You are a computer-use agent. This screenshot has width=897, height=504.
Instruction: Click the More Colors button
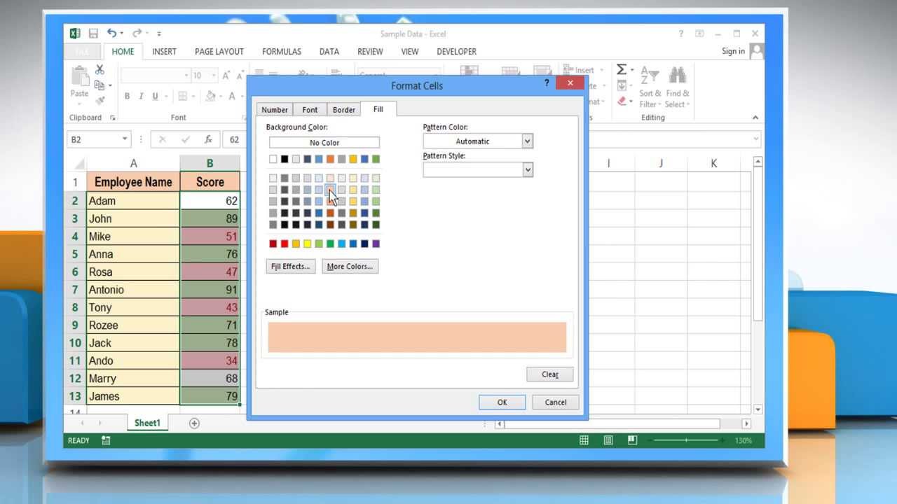click(x=350, y=266)
